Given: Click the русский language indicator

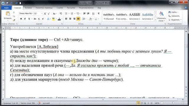Looking at the screenshot, I should (x=46, y=103).
